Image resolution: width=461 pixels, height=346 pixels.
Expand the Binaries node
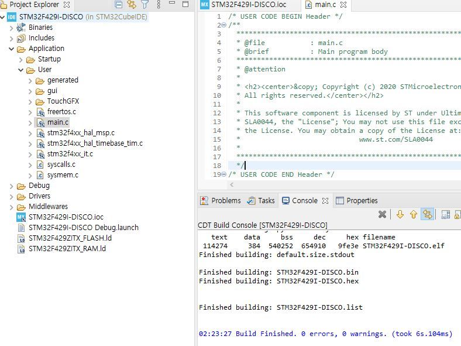point(12,28)
